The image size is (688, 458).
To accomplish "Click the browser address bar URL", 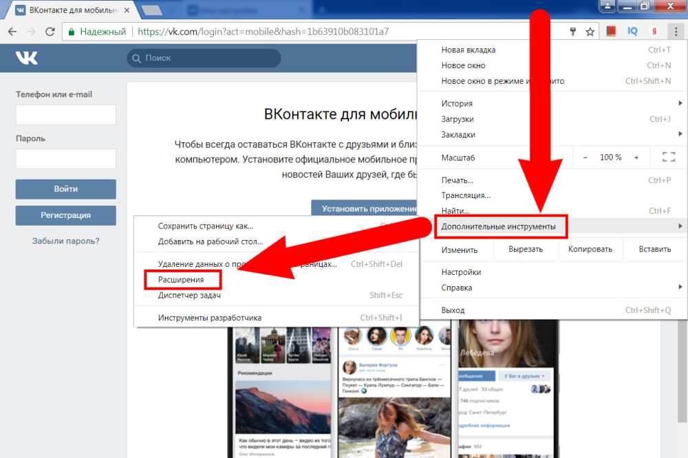I will click(264, 32).
